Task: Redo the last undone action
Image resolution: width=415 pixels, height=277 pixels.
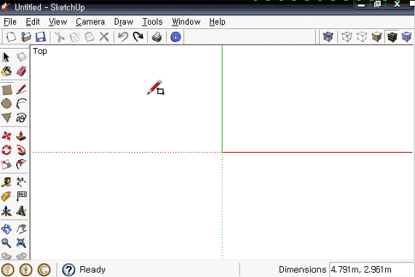Action: [x=138, y=37]
